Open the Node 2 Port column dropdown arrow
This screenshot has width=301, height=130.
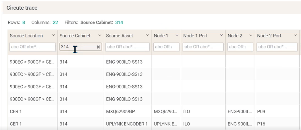point(295,36)
